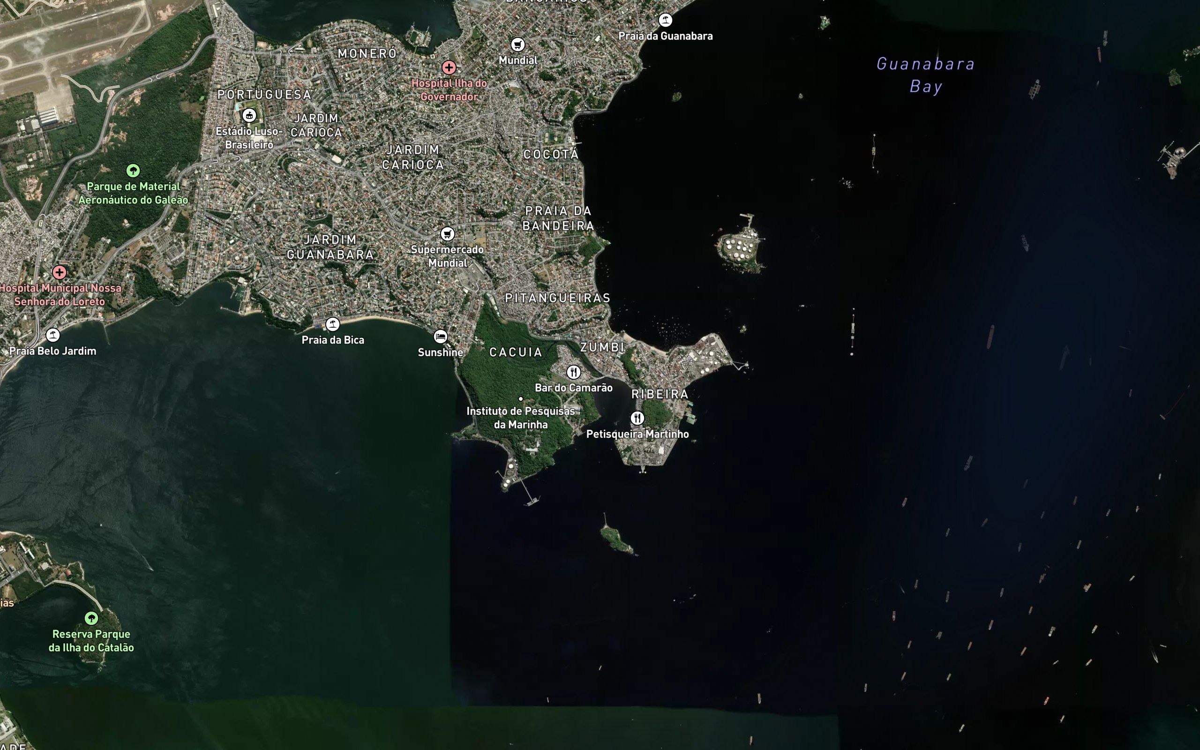Select the CACUIA neighborhood label
Screen dimensions: 1200x750
tap(516, 352)
